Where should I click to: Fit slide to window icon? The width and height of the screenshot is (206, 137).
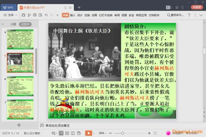[155, 133]
